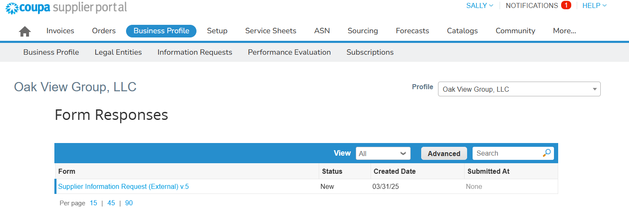Go to the Performance Evaluation subtab
This screenshot has width=629, height=220.
(x=289, y=52)
